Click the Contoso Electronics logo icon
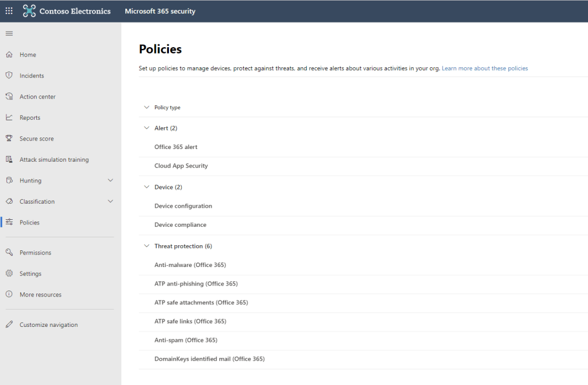The width and height of the screenshot is (588, 385). tap(29, 11)
